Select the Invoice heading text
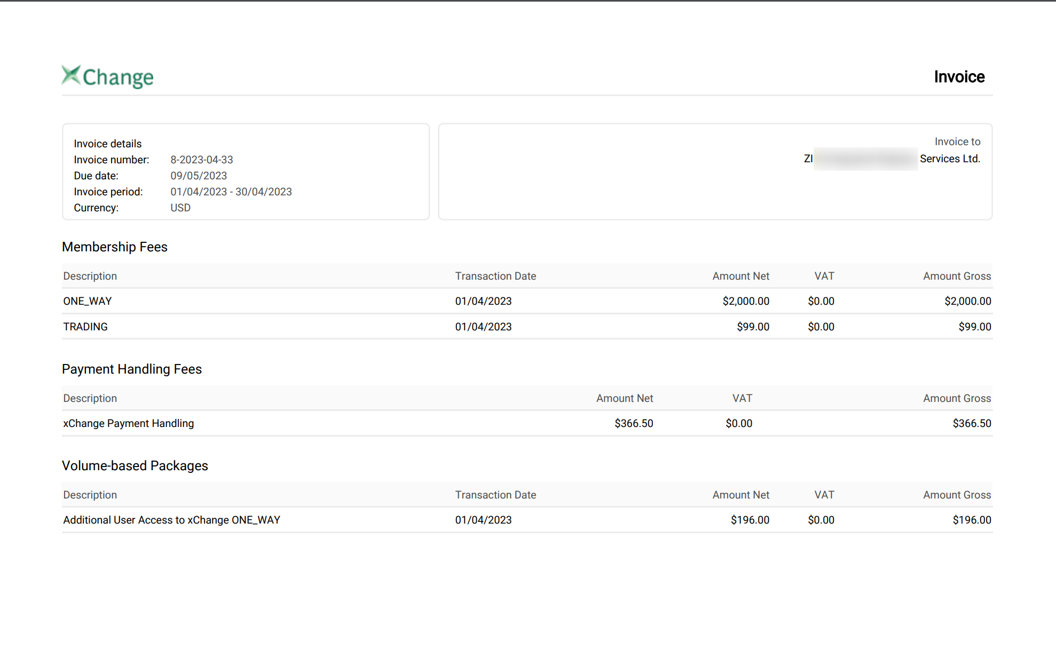 (x=959, y=77)
